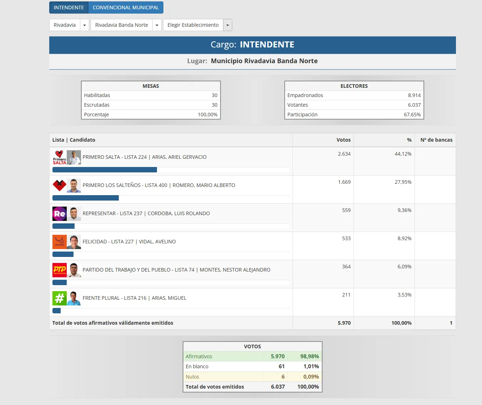Screen dimensions: 482x405
Task: Switch to the CONVENCIONAL MUNICIPAL tab
Action: [126, 7]
